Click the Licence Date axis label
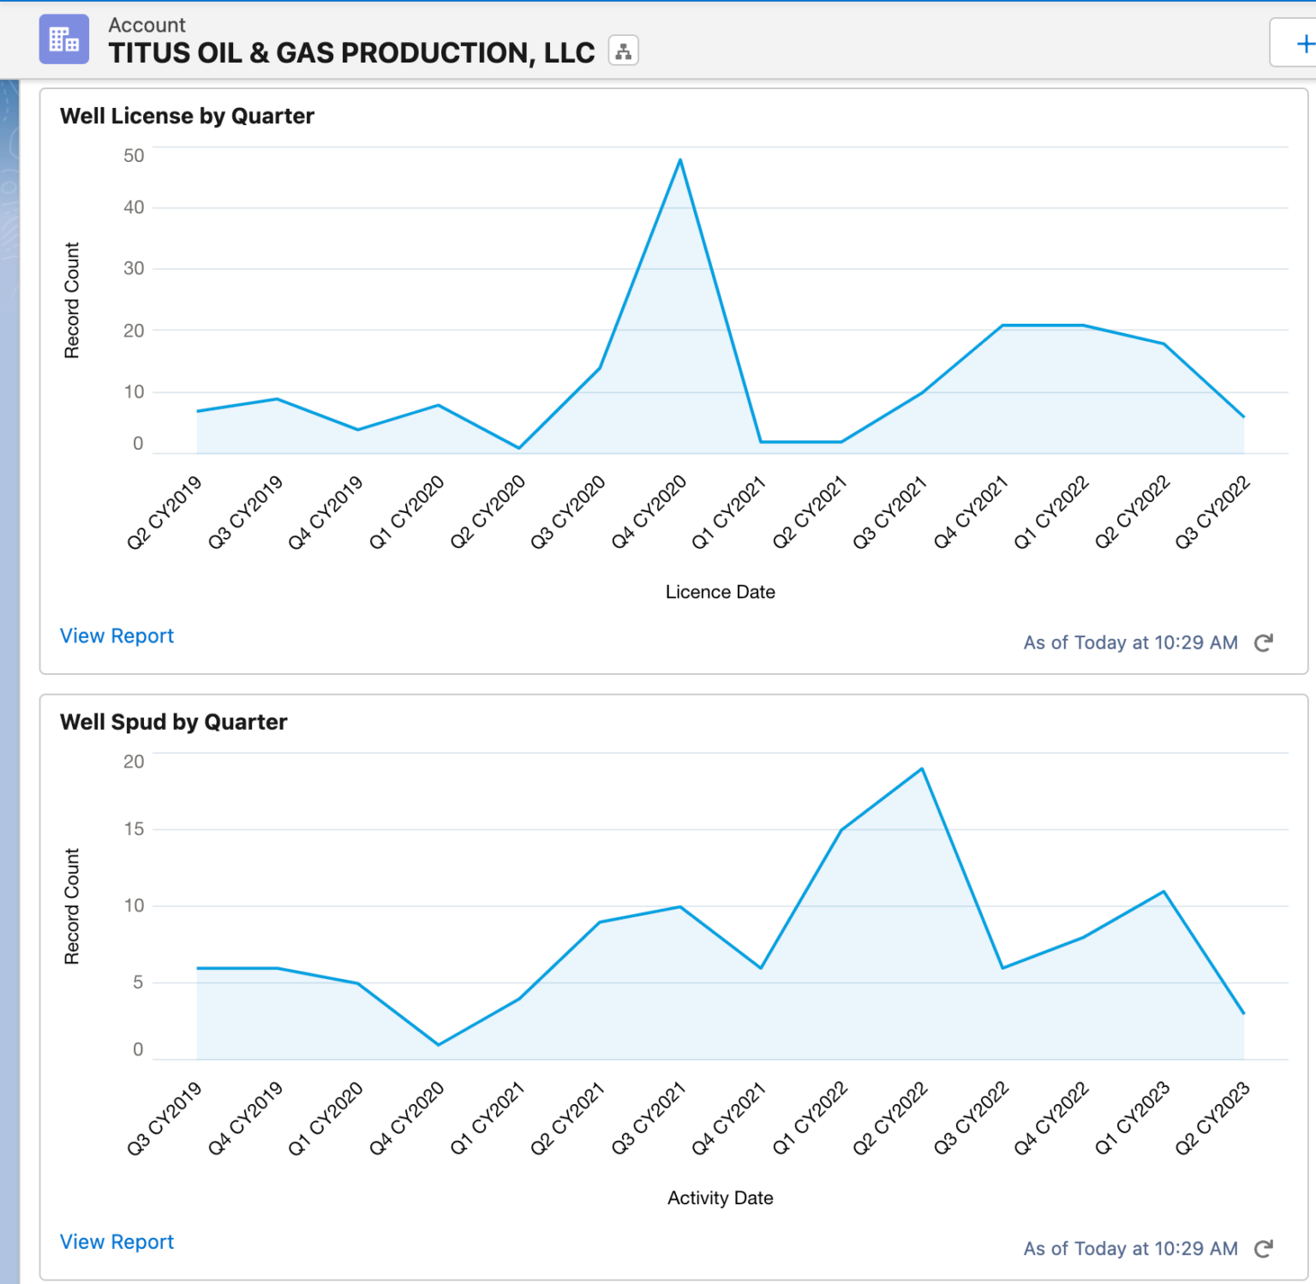Screen dimensions: 1316x1284 tap(720, 591)
